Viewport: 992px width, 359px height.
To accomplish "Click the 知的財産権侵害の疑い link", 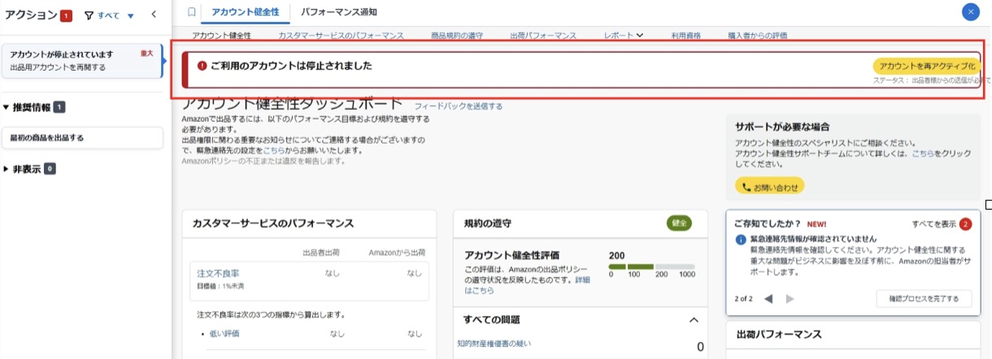I will point(494,344).
